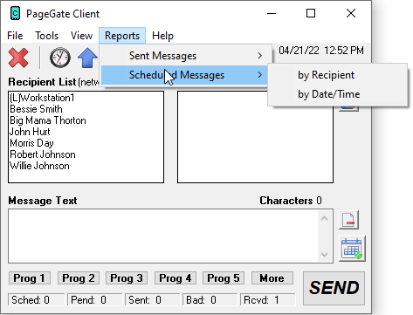Click the clock schedule icon

[x=60, y=58]
